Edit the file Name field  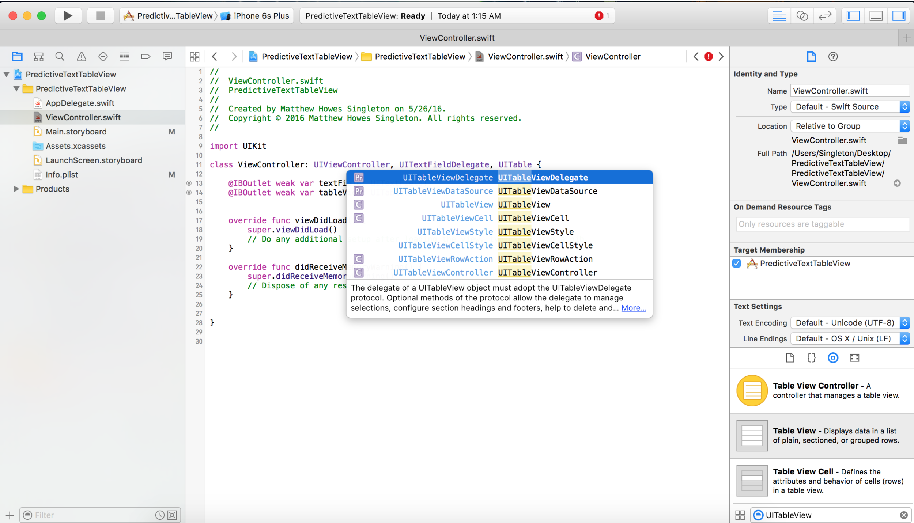click(x=850, y=91)
